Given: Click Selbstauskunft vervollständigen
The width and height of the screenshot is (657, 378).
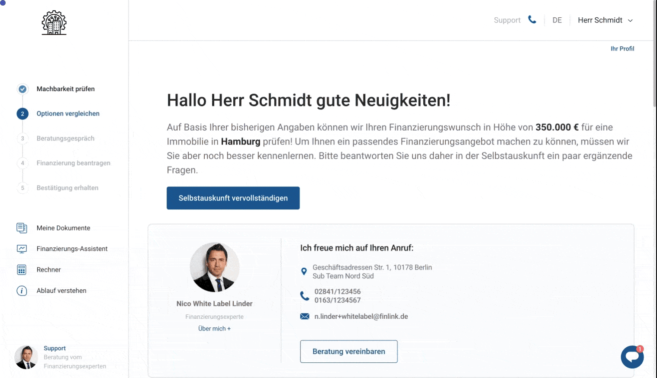Looking at the screenshot, I should point(233,198).
